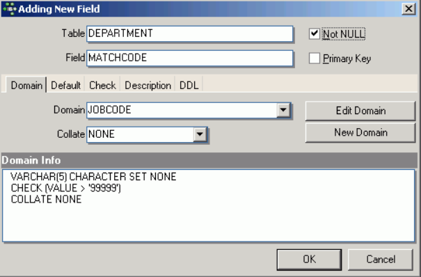Screen dimensions: 421x277
Task: Uncheck the Not NULL checkbox
Action: point(315,34)
